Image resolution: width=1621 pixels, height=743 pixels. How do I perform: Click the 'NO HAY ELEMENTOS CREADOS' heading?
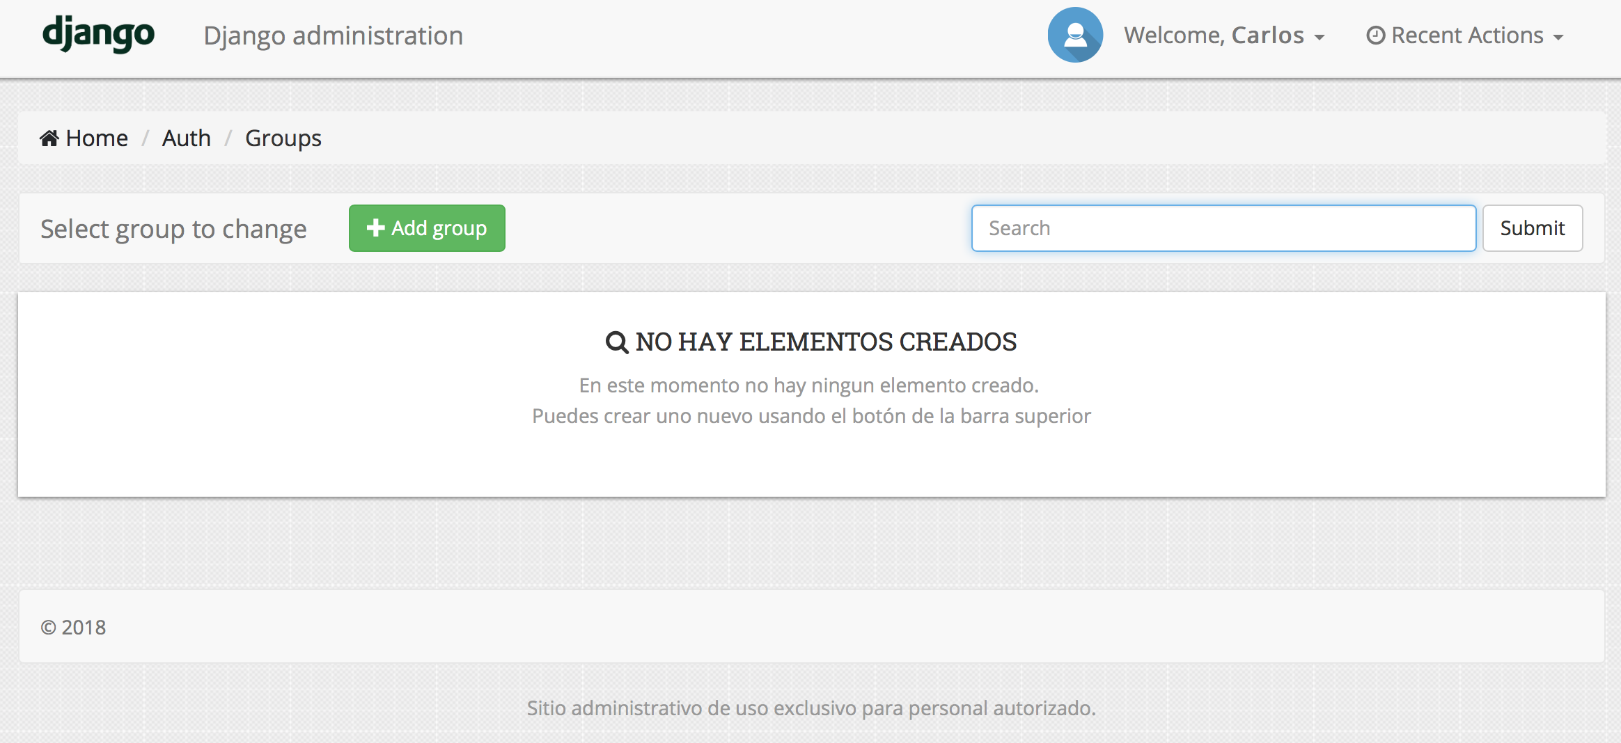826,342
